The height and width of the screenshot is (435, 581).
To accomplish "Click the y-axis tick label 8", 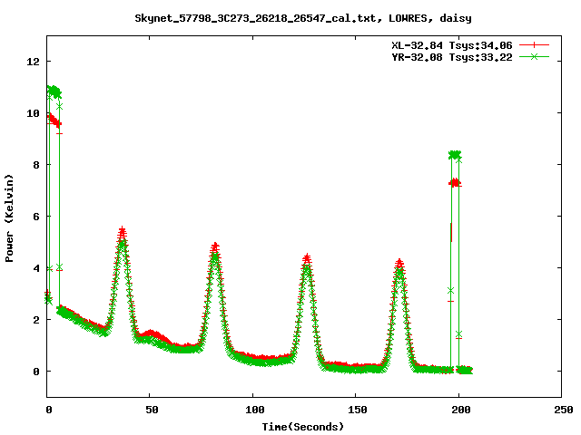I will pyautogui.click(x=36, y=165).
